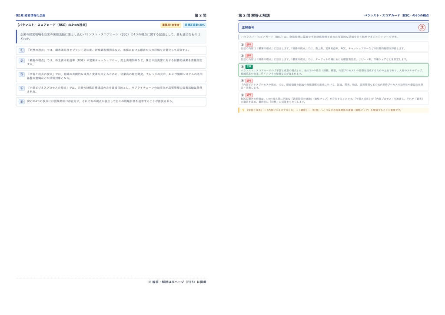
Task: Click the circled ③ in the 正解番号 box
Action: pos(422,27)
